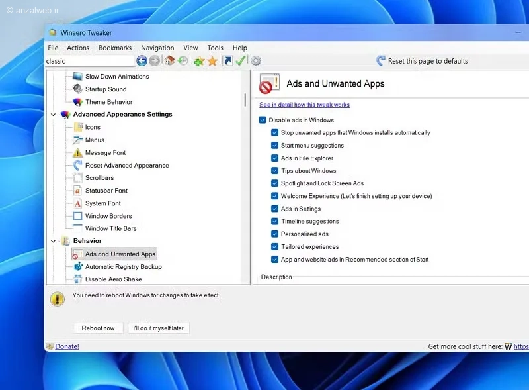Toggle App and website ads in Recommended checkbox
The width and height of the screenshot is (529, 390).
point(274,259)
